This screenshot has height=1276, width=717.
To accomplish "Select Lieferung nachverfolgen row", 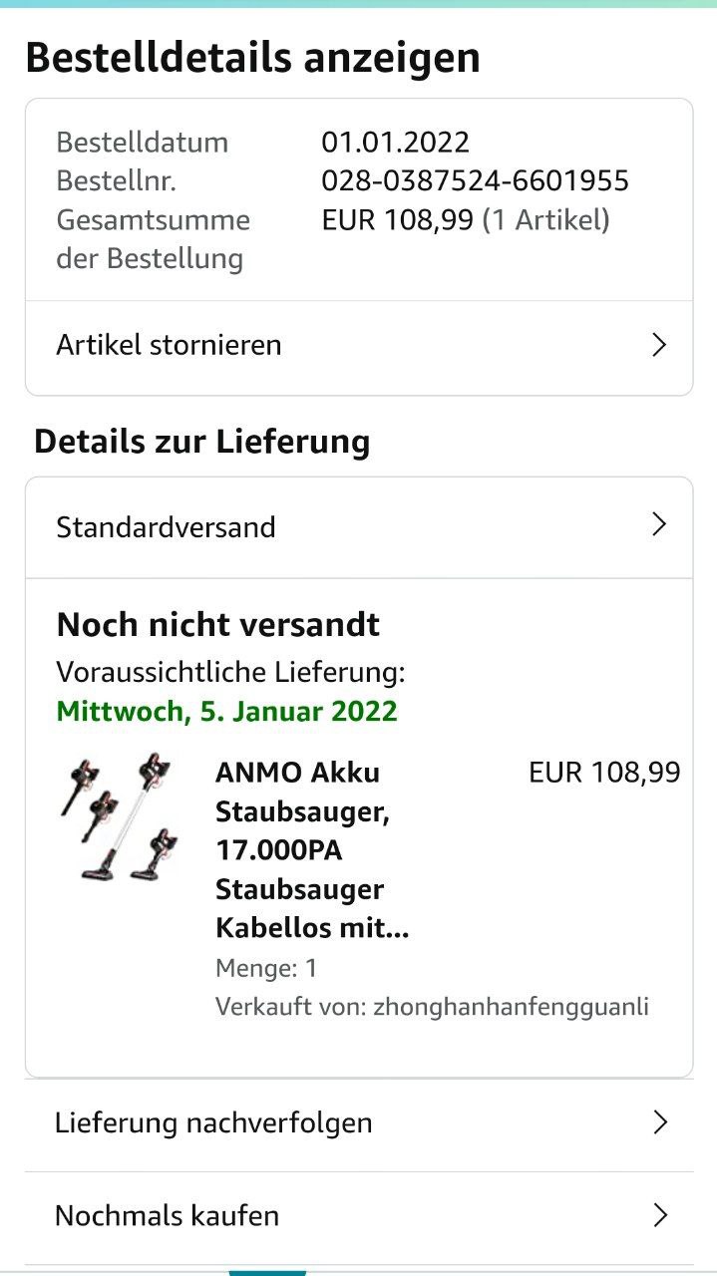I will click(x=213, y=1122).
